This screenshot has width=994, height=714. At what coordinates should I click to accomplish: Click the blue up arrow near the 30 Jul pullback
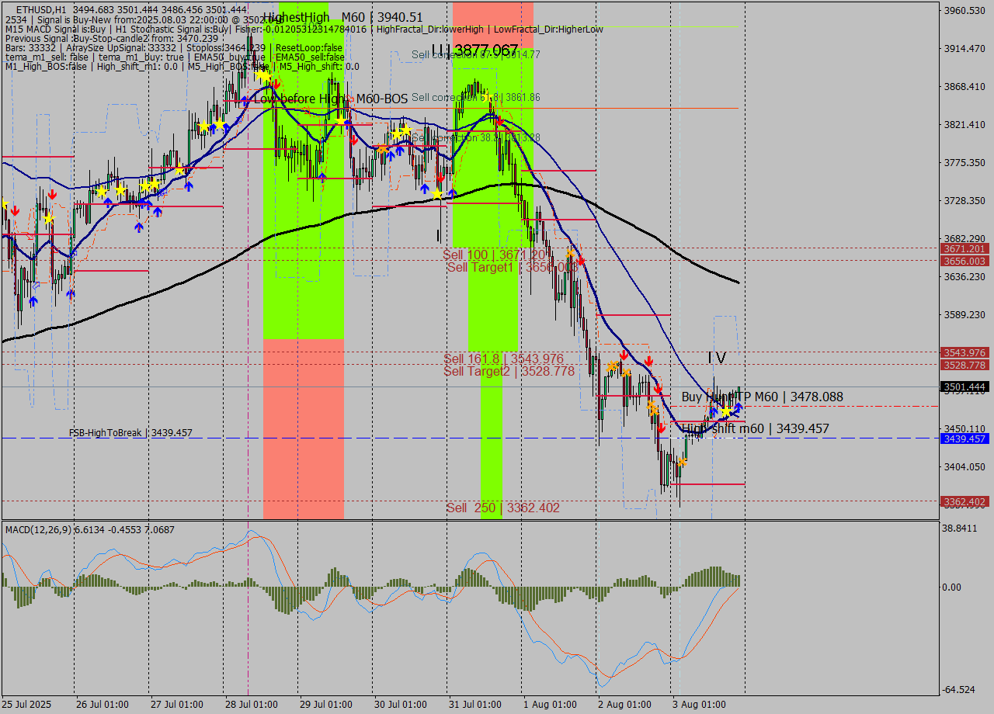coord(424,189)
